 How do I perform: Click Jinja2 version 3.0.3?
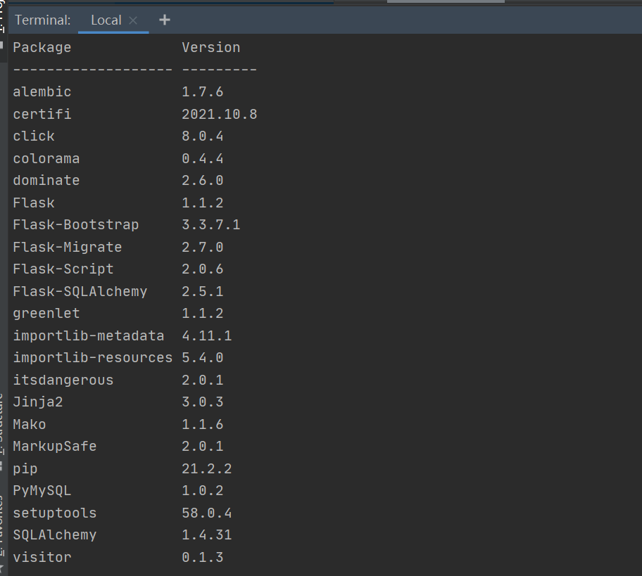[203, 402]
